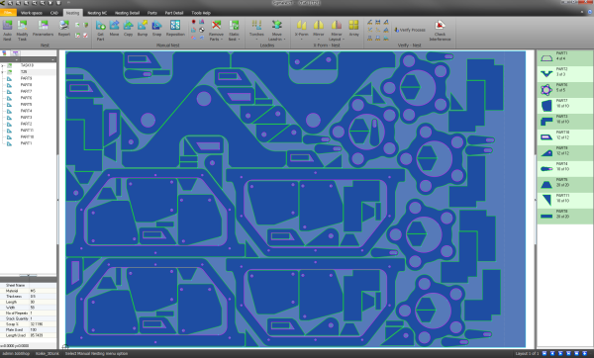Image resolution: width=594 pixels, height=358 pixels.
Task: Click Verify Process button
Action: tap(410, 30)
